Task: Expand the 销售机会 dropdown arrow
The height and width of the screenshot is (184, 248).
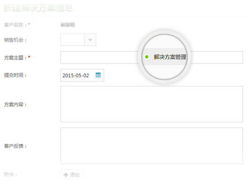Action: pyautogui.click(x=90, y=40)
